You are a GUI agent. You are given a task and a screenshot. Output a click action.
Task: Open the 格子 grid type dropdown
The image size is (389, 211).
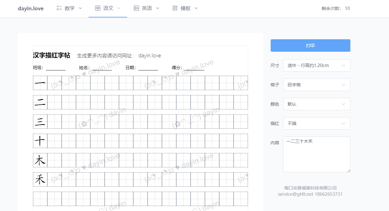tap(316, 85)
